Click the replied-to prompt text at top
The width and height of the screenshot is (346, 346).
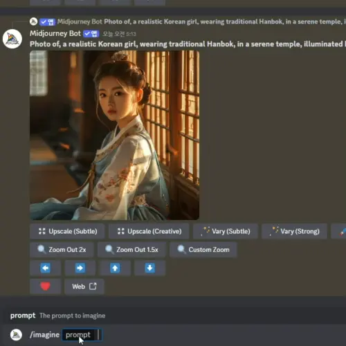pyautogui.click(x=225, y=21)
